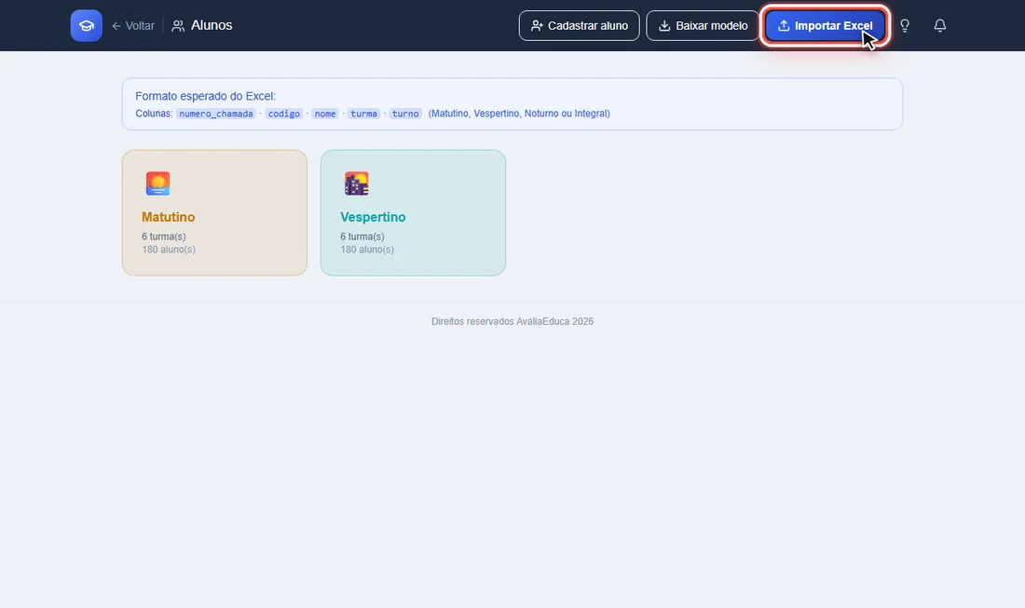This screenshot has height=608, width=1025.
Task: Select the codigo column tag
Action: 283,114
